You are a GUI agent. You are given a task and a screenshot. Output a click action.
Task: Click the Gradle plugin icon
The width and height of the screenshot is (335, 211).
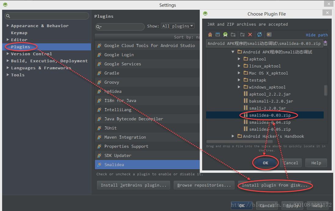click(99, 73)
